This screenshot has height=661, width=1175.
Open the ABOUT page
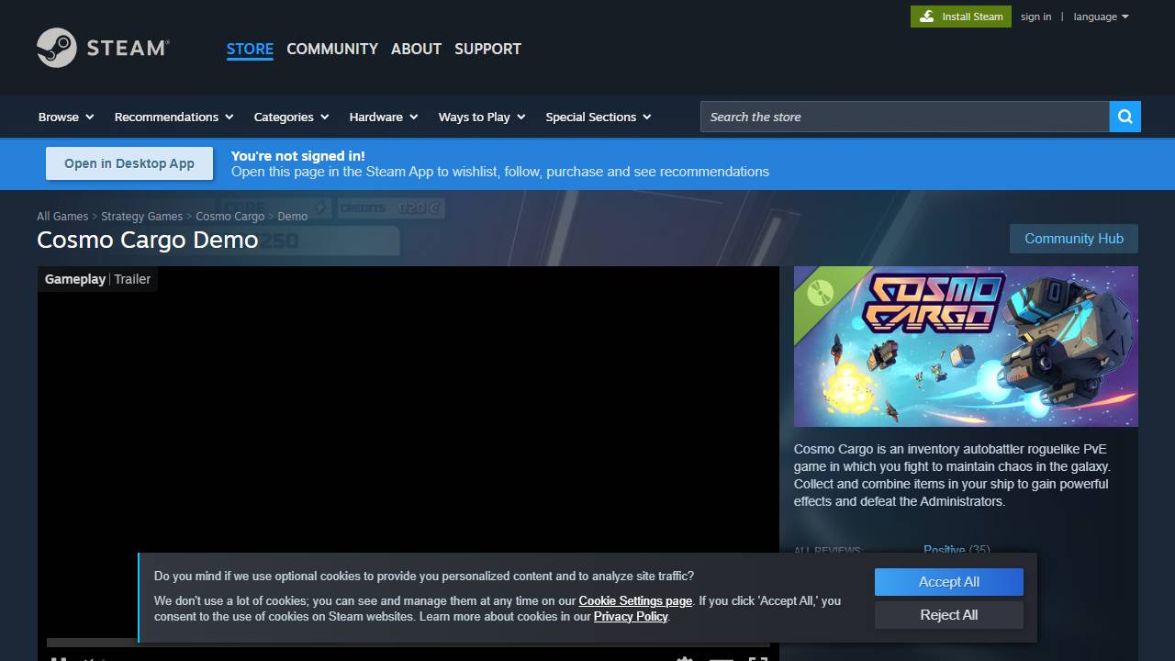[x=416, y=49]
